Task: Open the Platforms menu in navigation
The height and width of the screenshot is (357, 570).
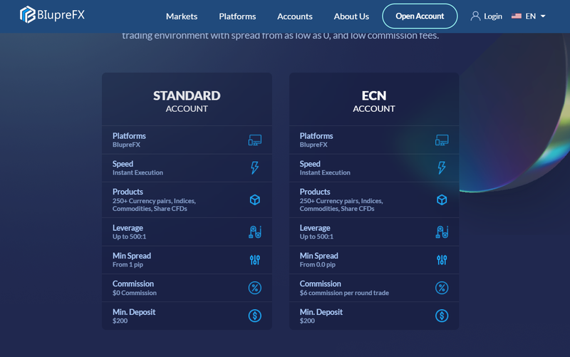Action: click(x=237, y=16)
